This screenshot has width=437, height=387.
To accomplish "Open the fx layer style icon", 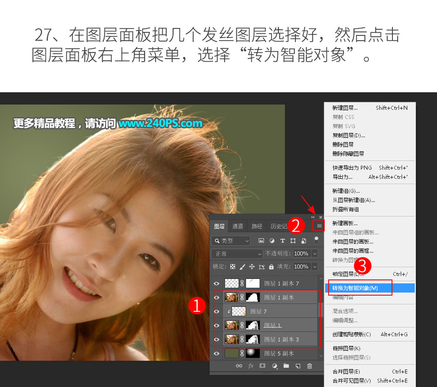I will [251, 366].
